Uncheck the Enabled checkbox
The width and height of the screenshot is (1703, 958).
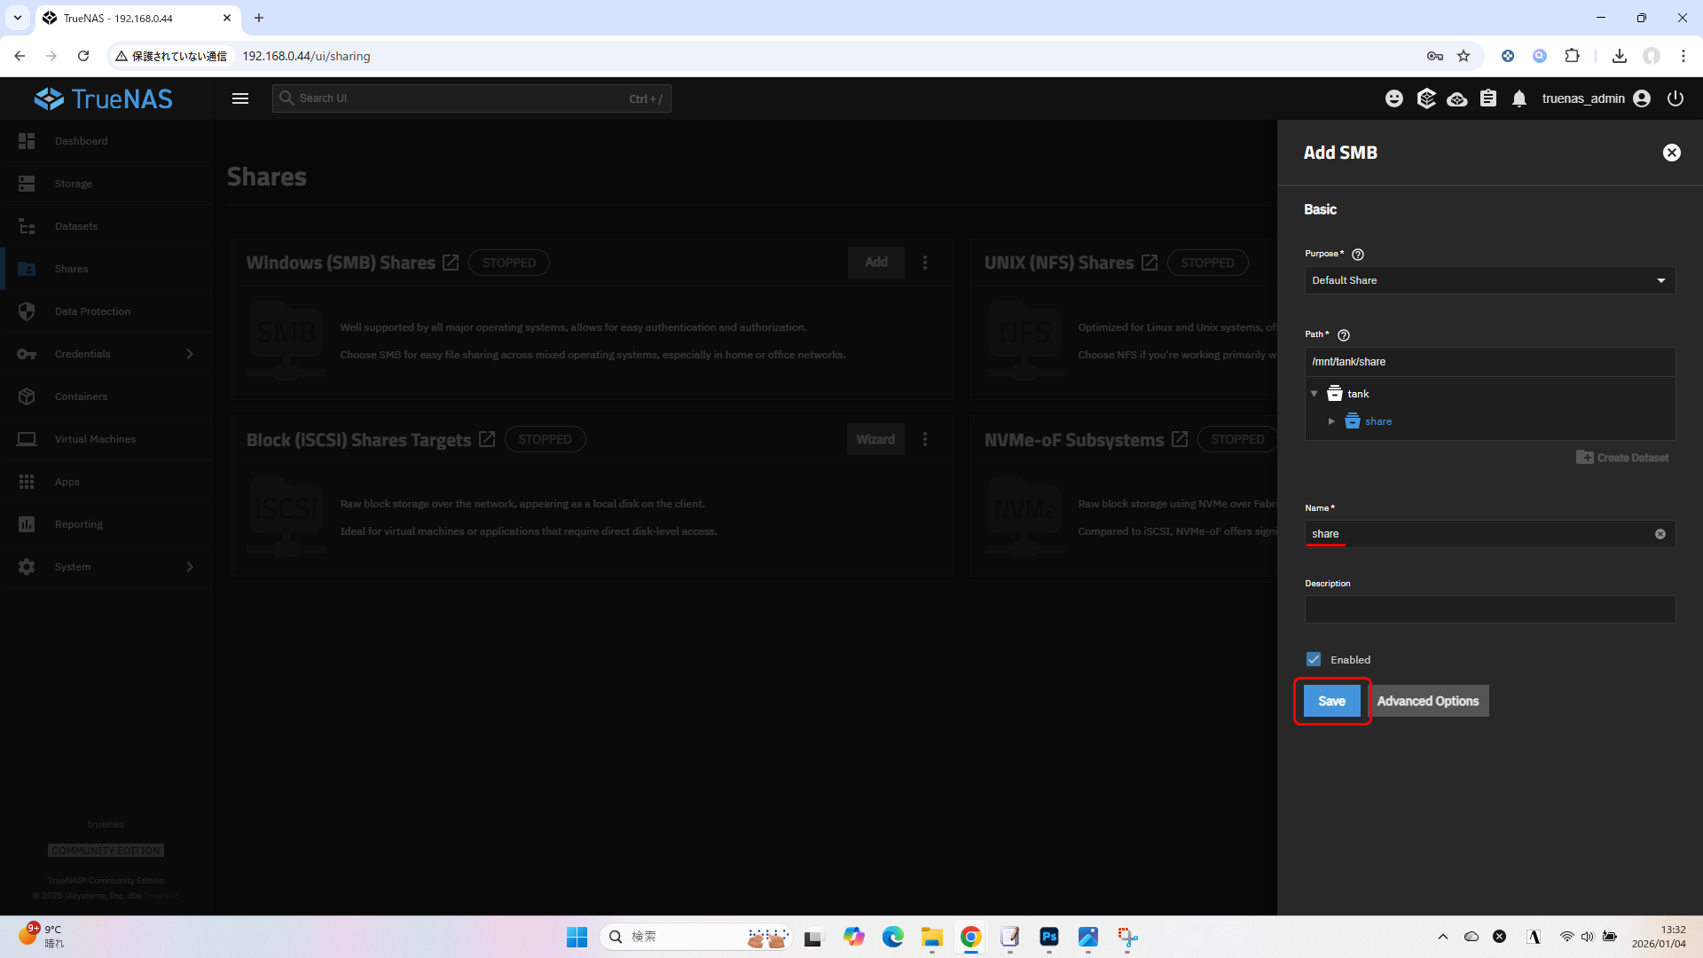1314,659
